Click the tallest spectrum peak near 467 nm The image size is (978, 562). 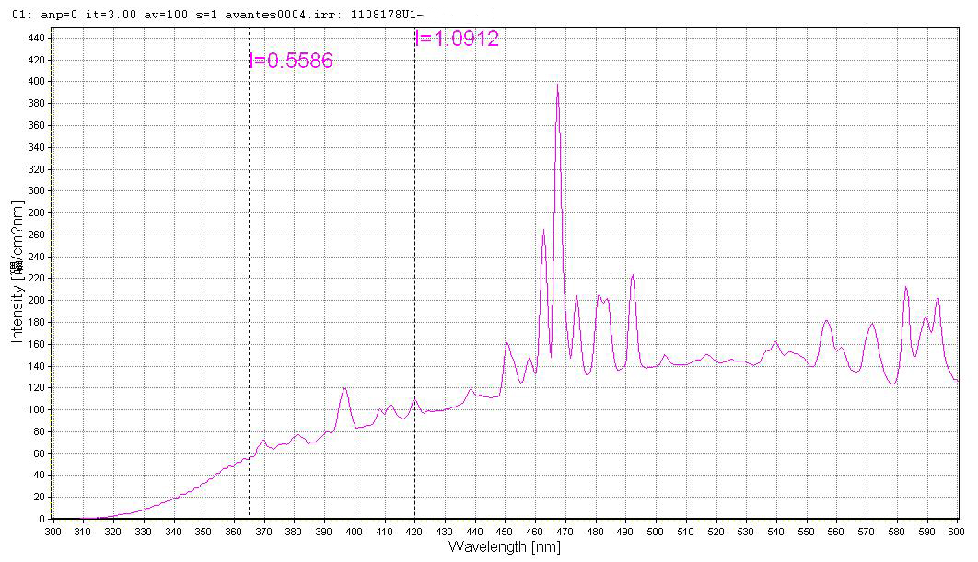pyautogui.click(x=557, y=86)
